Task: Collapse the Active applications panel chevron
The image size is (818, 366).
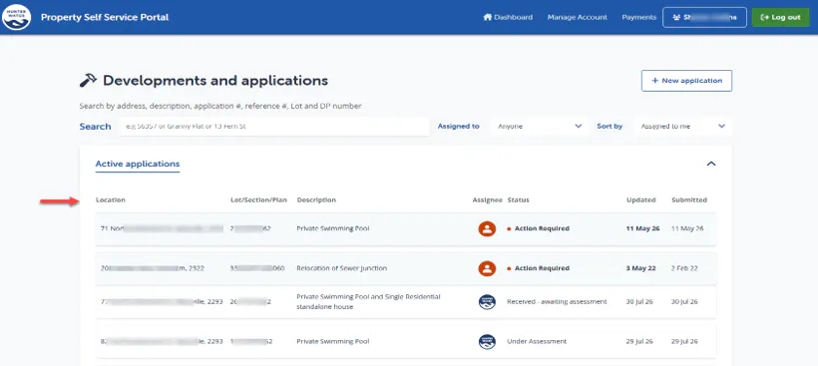Action: coord(711,164)
